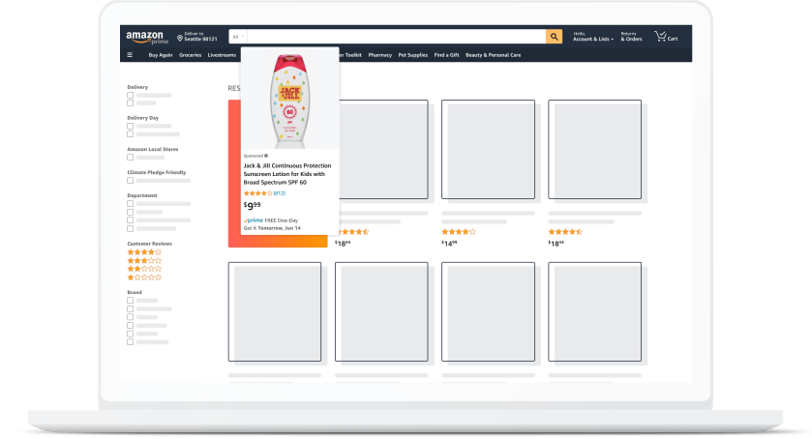Click 'Get it Tomorrow, Jun 14' delivery text

pyautogui.click(x=272, y=228)
